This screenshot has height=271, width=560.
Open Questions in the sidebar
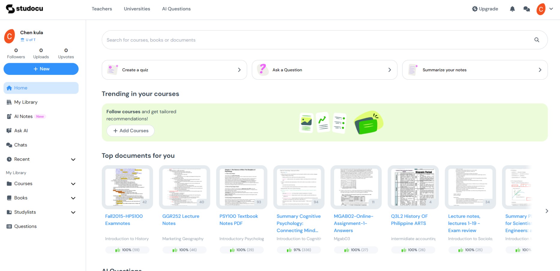click(25, 226)
